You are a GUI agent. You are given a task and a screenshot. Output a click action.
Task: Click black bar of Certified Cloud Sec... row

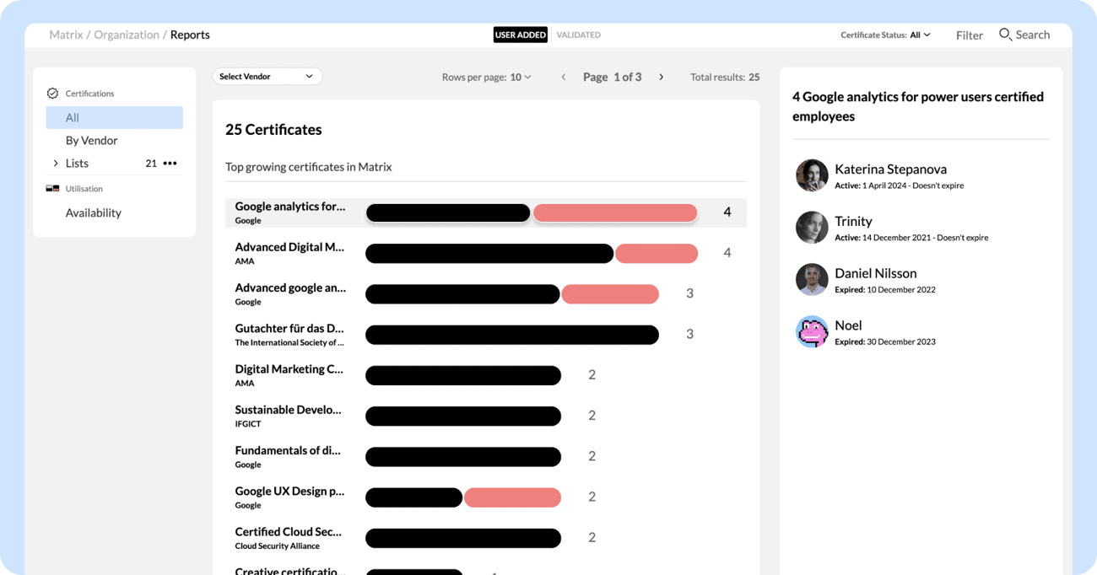click(463, 538)
